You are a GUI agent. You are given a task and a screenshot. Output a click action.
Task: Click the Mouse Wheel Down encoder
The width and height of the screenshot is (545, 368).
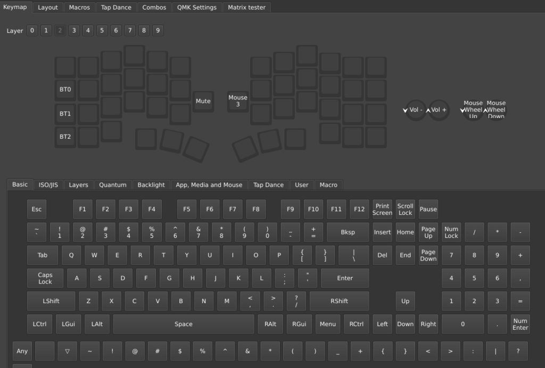pos(496,110)
